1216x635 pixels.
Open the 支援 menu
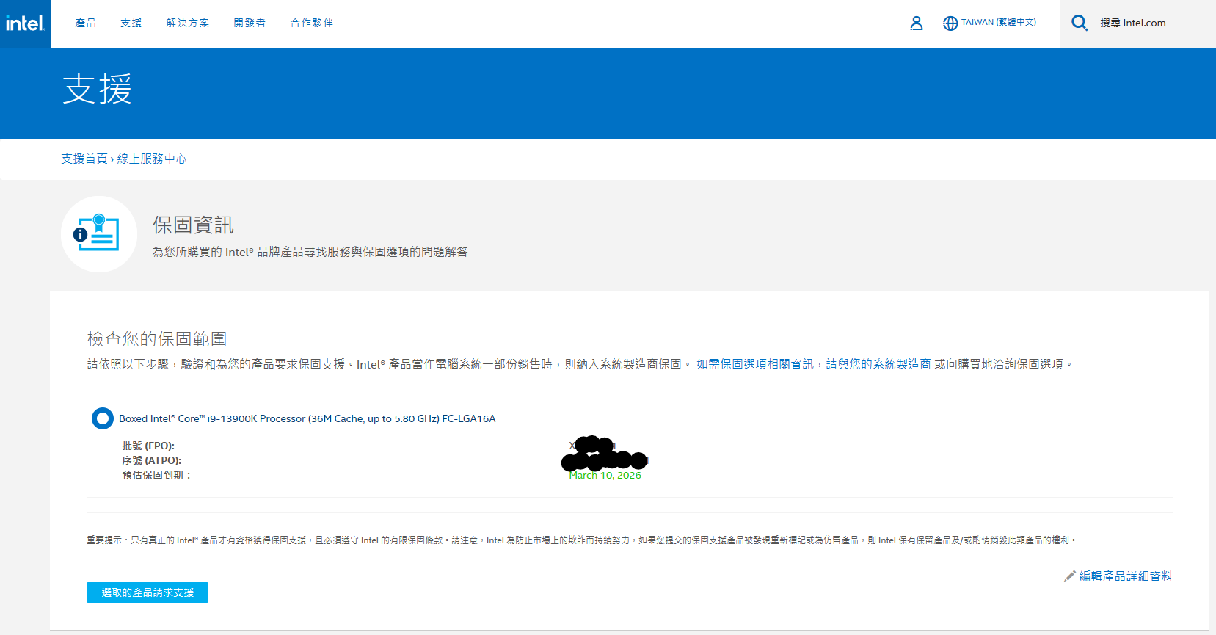click(131, 23)
